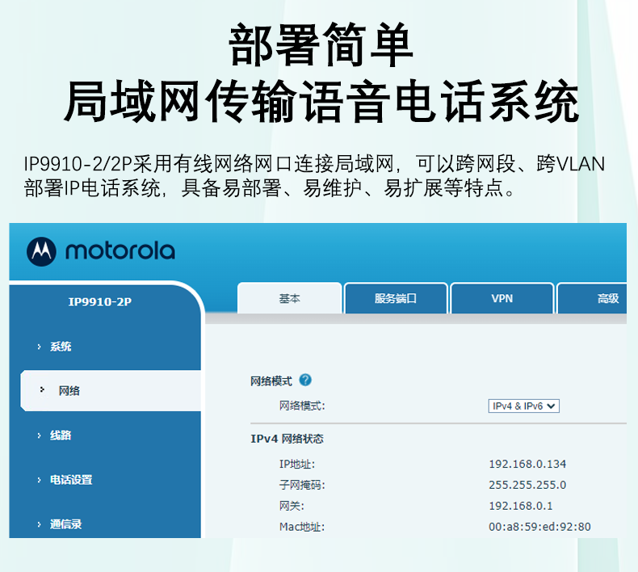Open the 服务端口 tab
The width and height of the screenshot is (638, 572).
pos(396,299)
